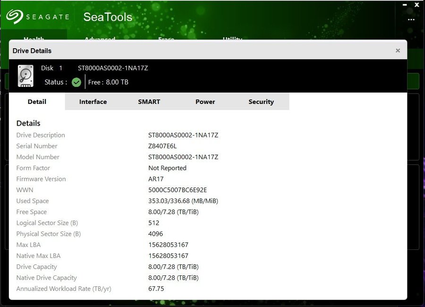Go to the Security tab
This screenshot has height=307, width=425.
[x=261, y=102]
